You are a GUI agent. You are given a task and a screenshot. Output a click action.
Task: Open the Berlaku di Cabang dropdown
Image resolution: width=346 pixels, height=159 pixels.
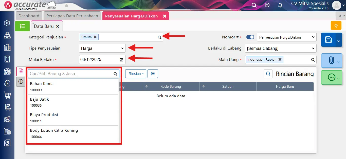[280, 48]
